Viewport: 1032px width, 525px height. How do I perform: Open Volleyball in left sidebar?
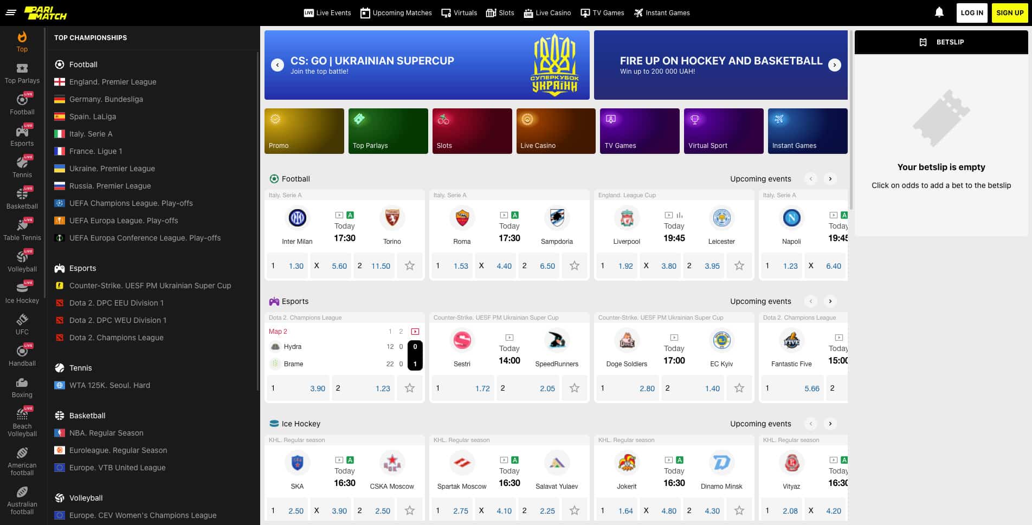pos(22,262)
